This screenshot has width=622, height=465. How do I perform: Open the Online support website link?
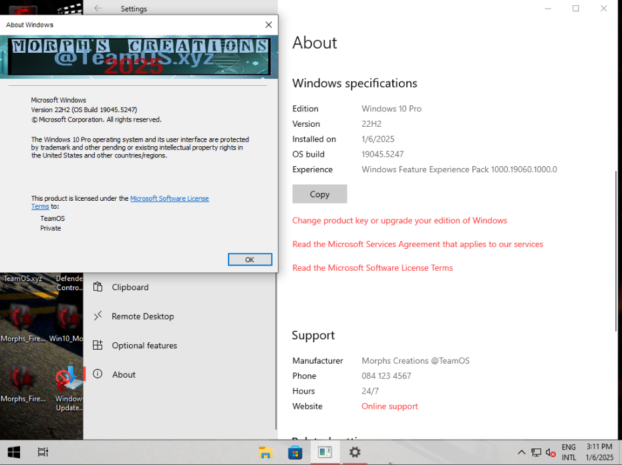[390, 406]
